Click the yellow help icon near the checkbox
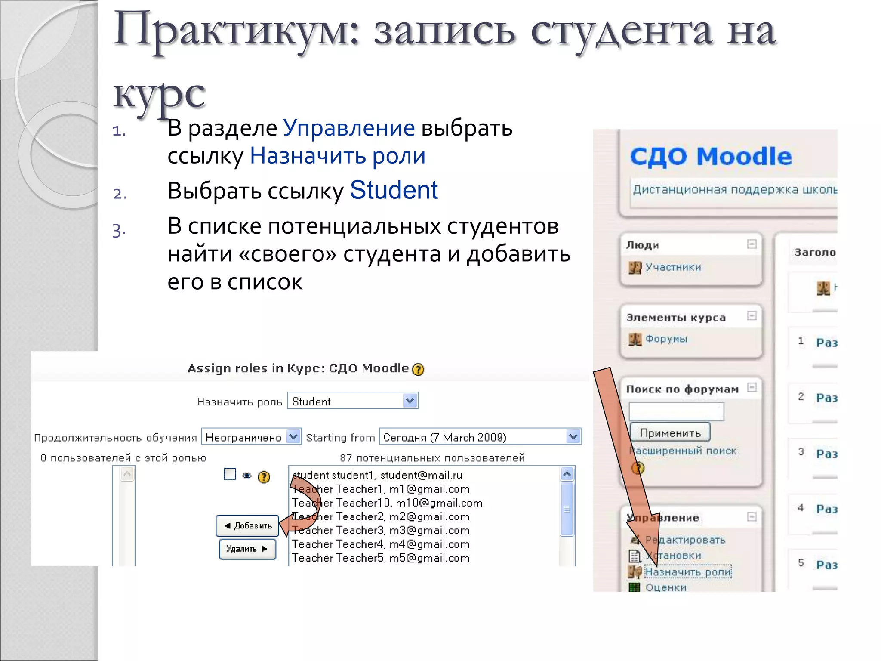This screenshot has height=661, width=881. click(x=264, y=476)
